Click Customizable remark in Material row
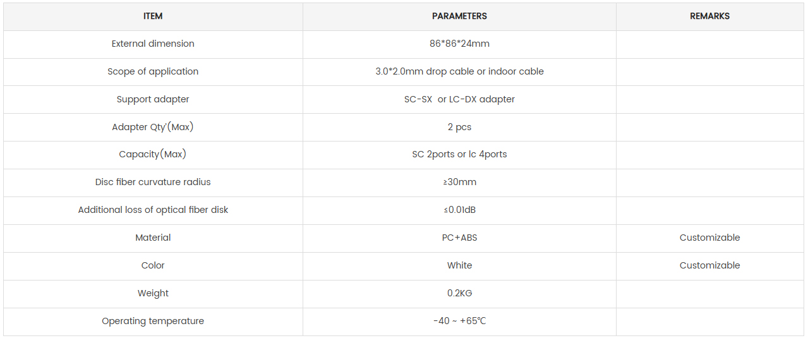 709,238
